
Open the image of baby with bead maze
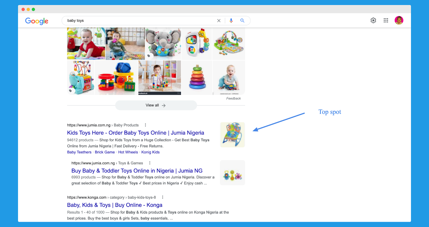160,78
